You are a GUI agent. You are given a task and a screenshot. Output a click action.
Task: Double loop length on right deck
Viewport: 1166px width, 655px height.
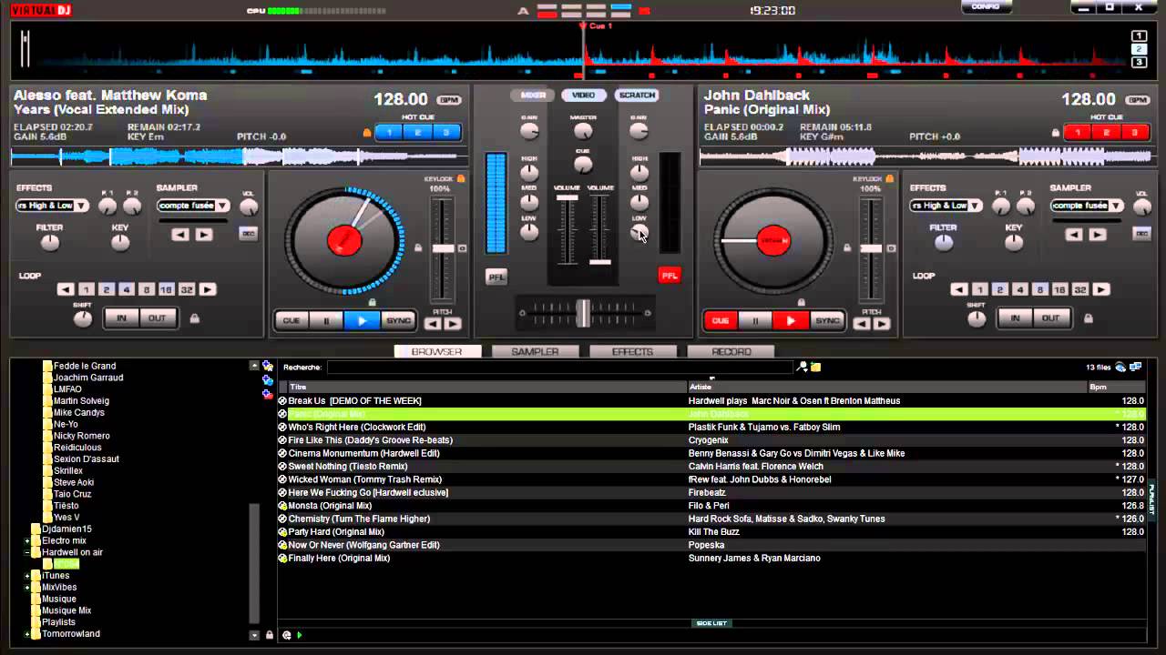click(x=1101, y=289)
